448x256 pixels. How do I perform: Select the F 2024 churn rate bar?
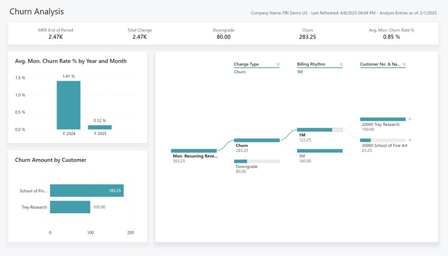(69, 105)
